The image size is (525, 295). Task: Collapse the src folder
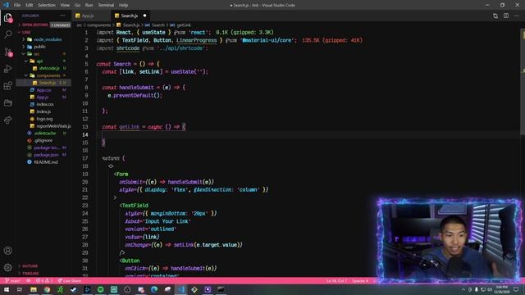click(36, 54)
